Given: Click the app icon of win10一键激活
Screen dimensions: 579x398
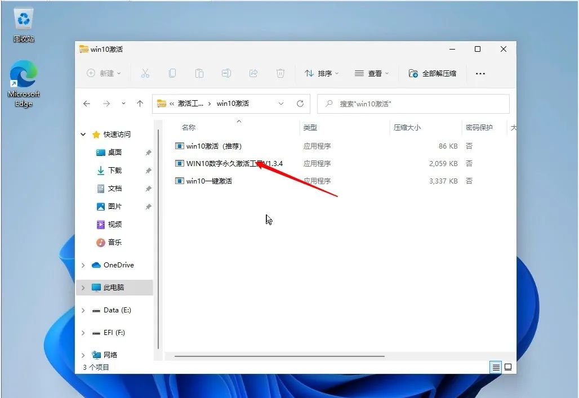Looking at the screenshot, I should [x=180, y=181].
